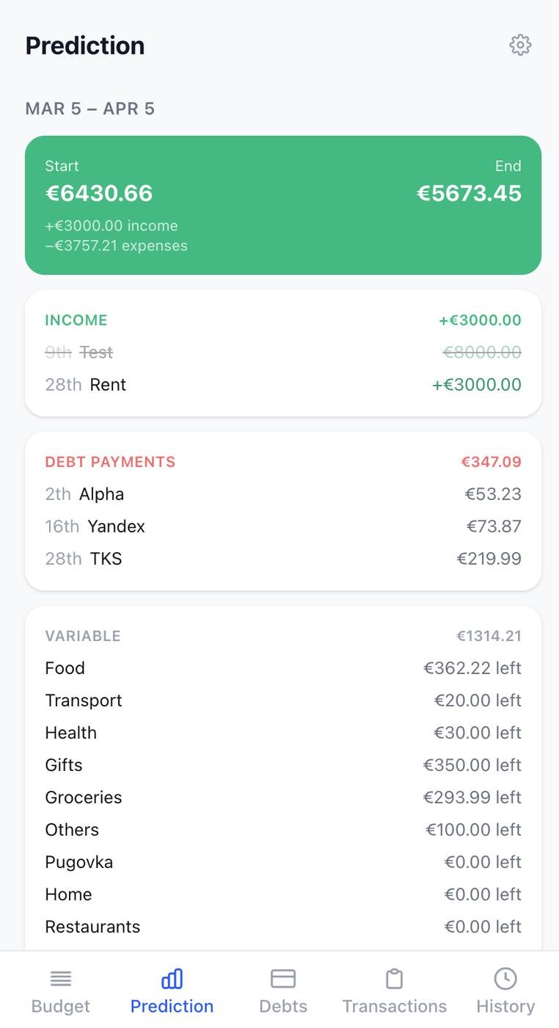Open the Transactions tab label
This screenshot has height=1028, width=559.
[395, 1006]
